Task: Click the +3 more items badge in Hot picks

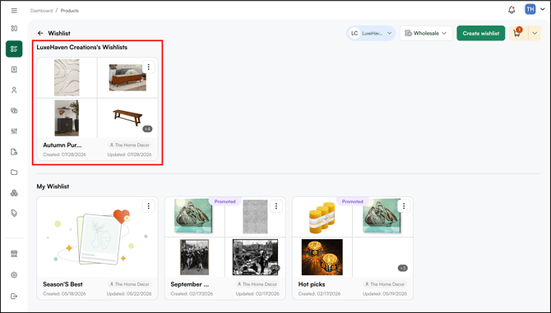Action: (402, 268)
